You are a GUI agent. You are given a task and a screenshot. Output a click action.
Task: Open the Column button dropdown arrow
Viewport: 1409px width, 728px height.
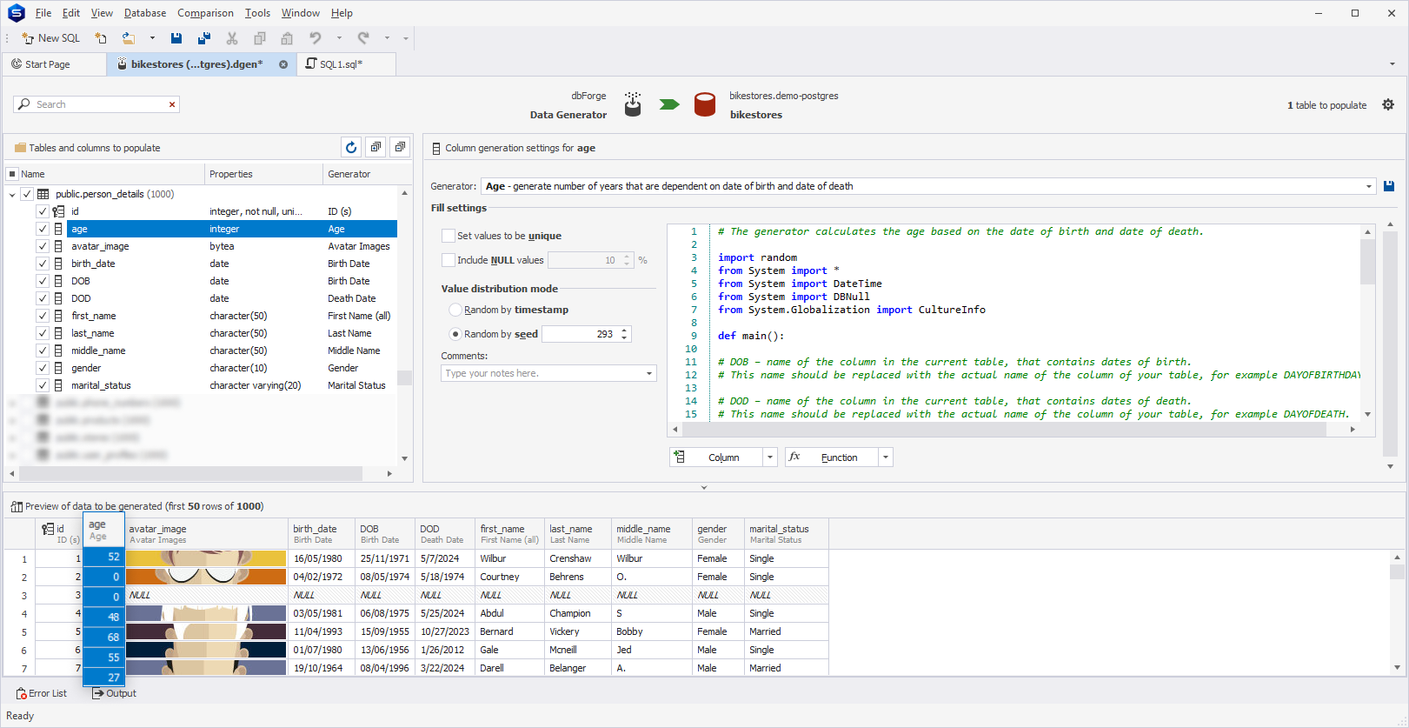tap(769, 458)
